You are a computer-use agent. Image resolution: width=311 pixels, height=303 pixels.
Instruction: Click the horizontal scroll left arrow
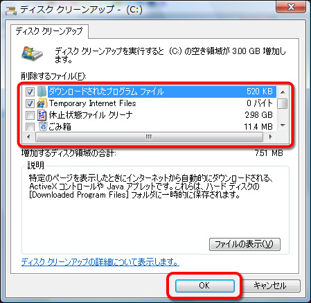tap(28, 137)
